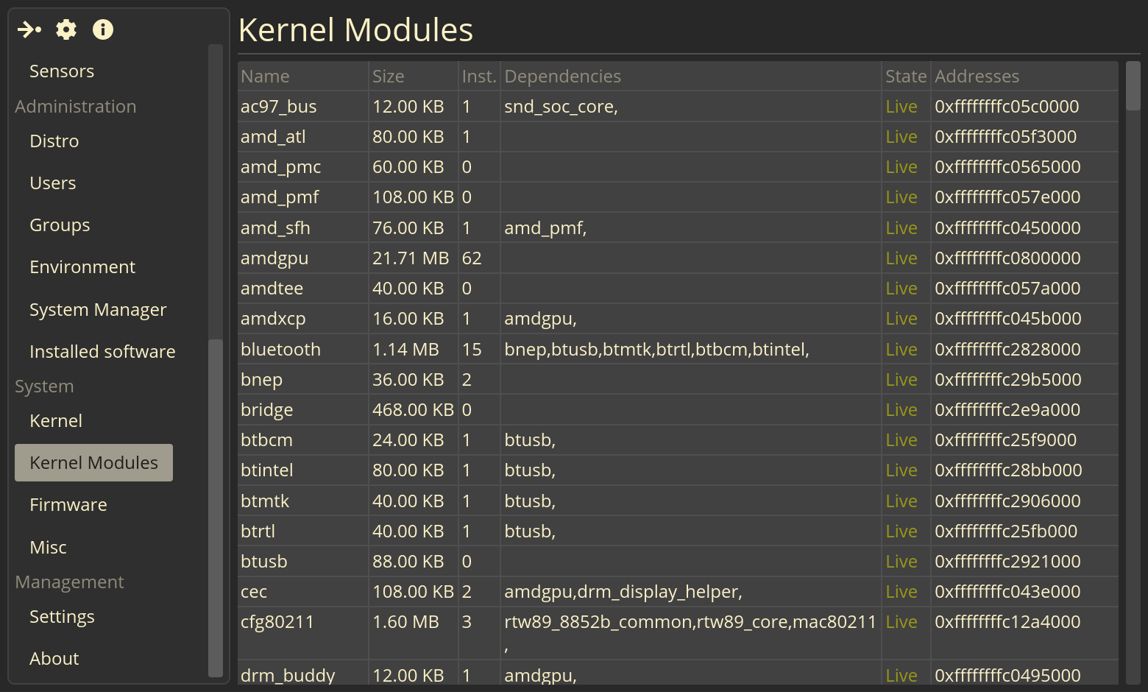Click the btintel module name
Viewport: 1148px width, 692px height.
tap(266, 470)
